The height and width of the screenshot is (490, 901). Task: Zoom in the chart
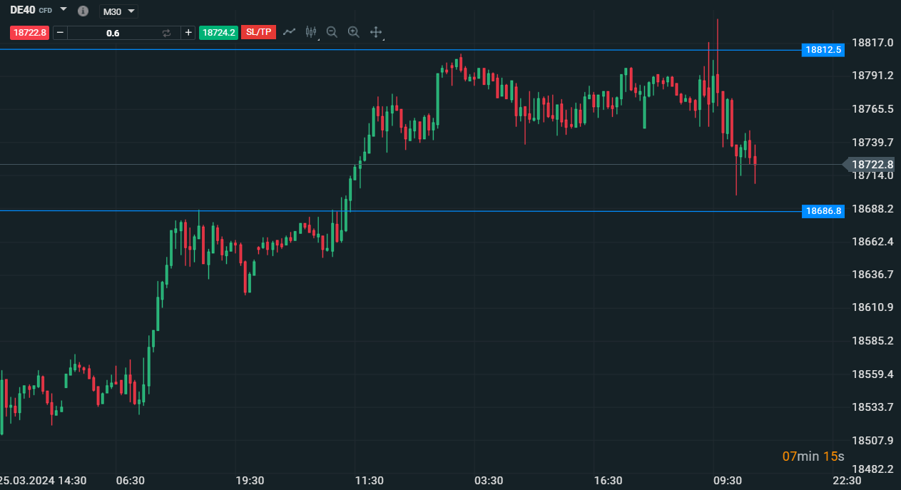coord(353,32)
